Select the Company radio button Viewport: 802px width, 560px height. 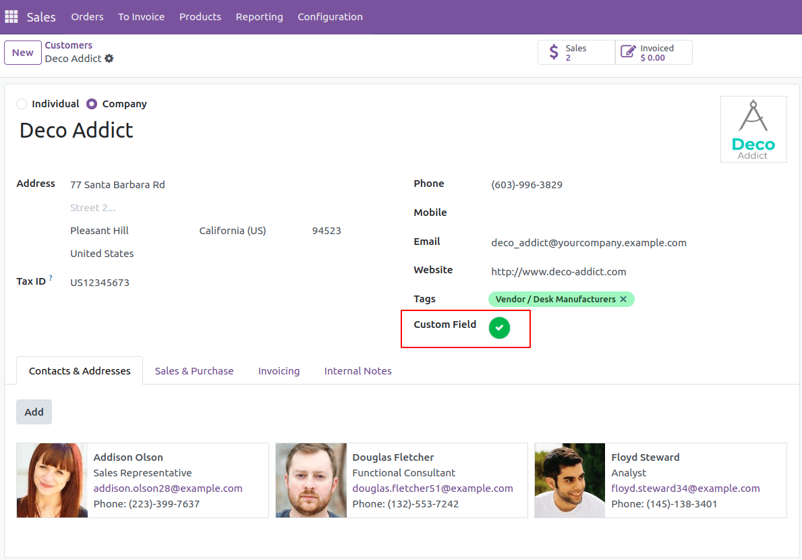(92, 104)
